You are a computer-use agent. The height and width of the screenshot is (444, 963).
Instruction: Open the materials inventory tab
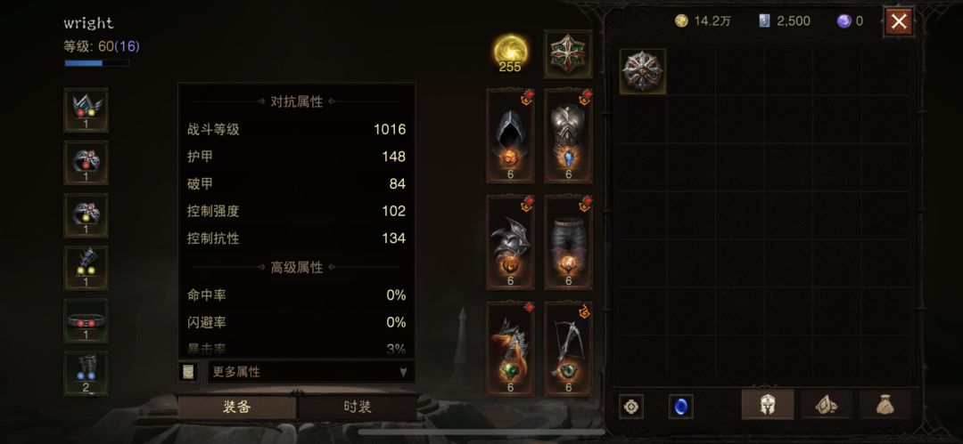pyautogui.click(x=826, y=405)
